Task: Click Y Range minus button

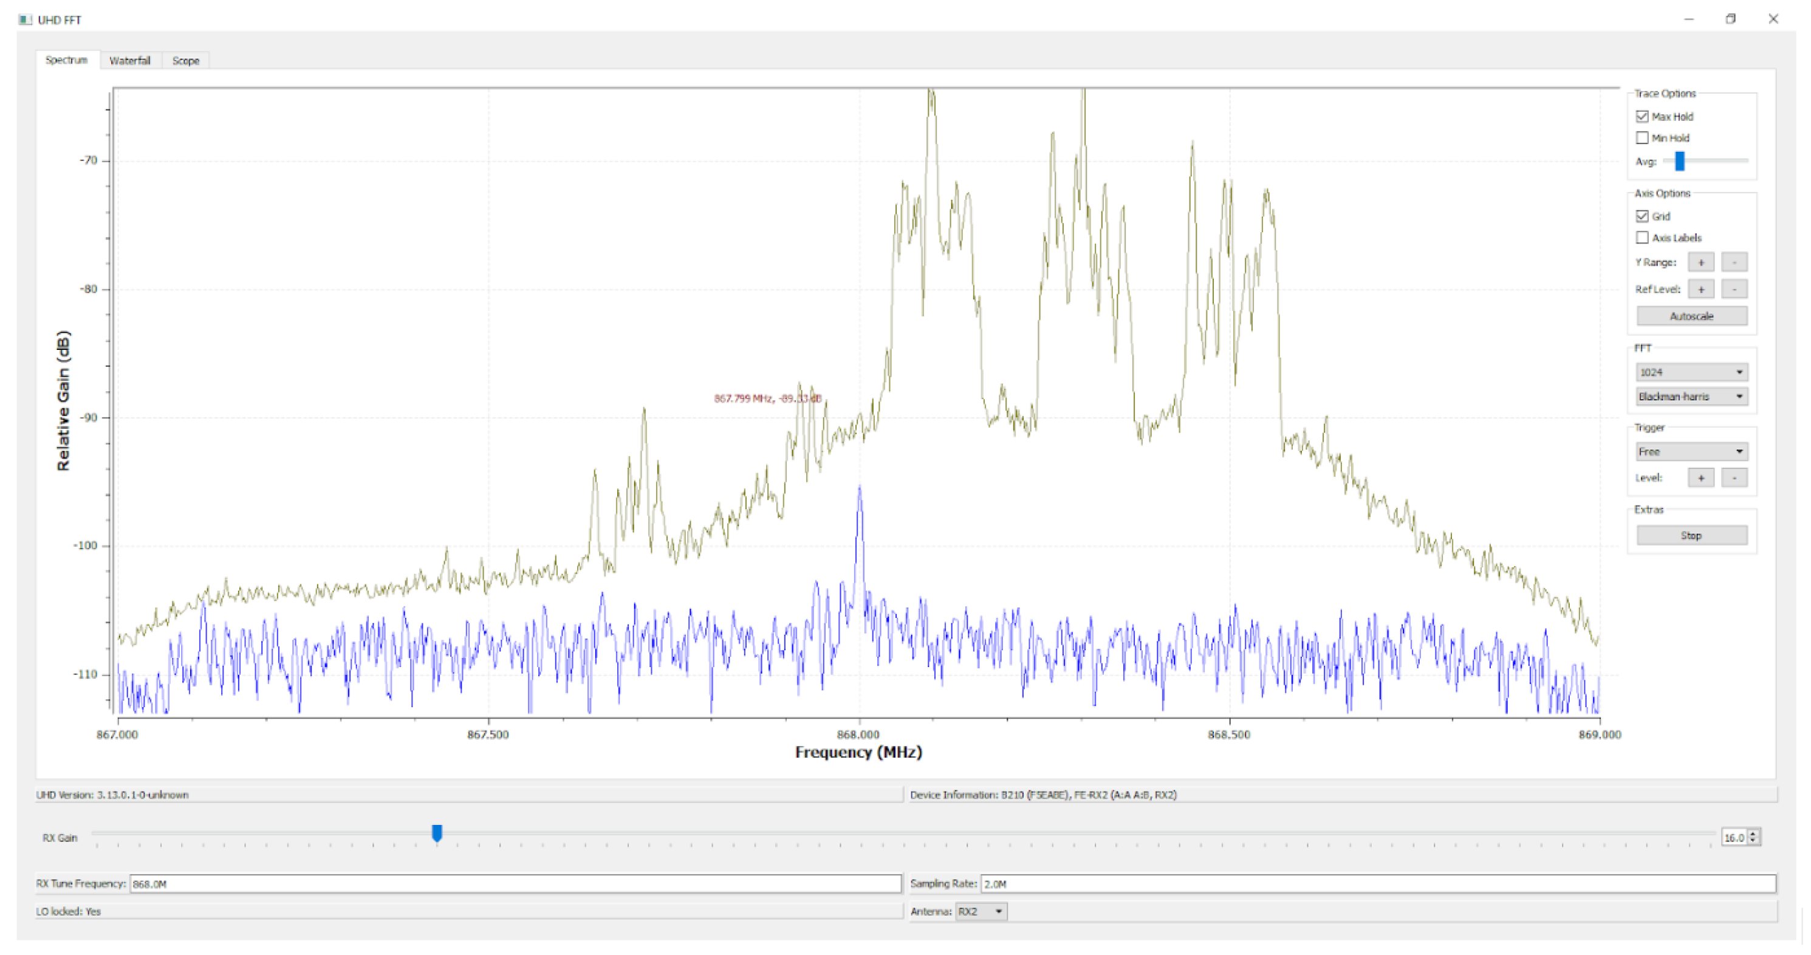Action: 1734,262
